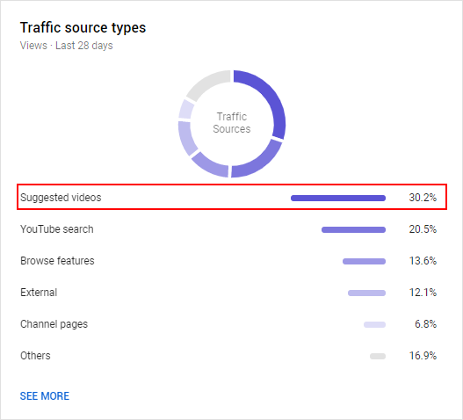
Task: Click the 20.5% value
Action: (423, 229)
